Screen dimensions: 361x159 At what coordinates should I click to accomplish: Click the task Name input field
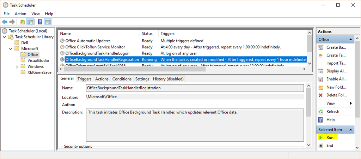point(195,88)
